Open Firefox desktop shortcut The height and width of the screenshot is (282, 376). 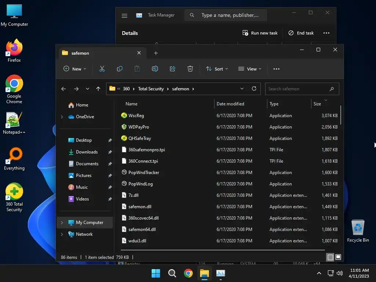coord(14,51)
